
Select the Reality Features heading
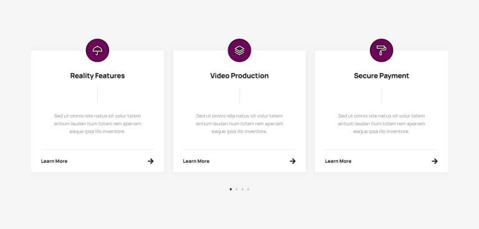pyautogui.click(x=97, y=76)
